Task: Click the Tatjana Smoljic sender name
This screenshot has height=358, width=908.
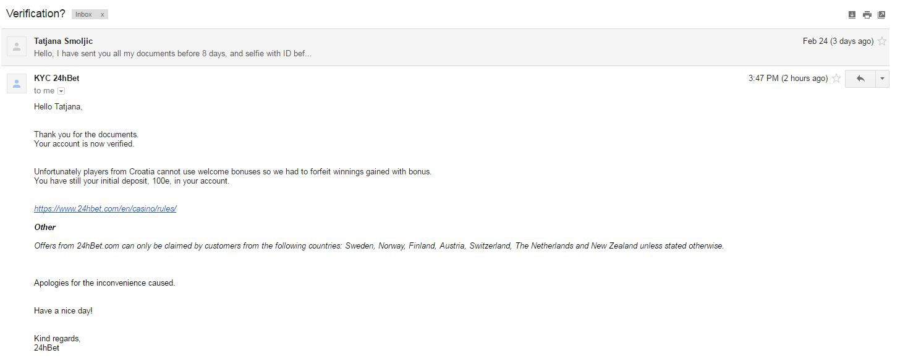Action: [64, 41]
